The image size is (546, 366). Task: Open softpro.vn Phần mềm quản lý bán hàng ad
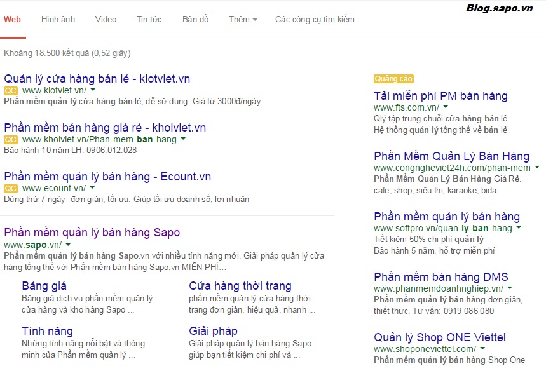click(447, 217)
